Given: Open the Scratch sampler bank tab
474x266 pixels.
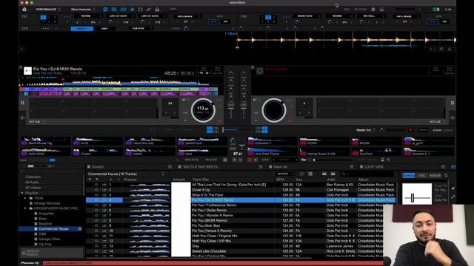Looking at the screenshot, I should (98, 167).
